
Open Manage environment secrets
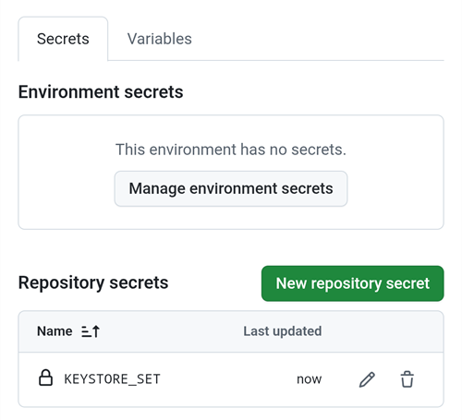click(231, 188)
